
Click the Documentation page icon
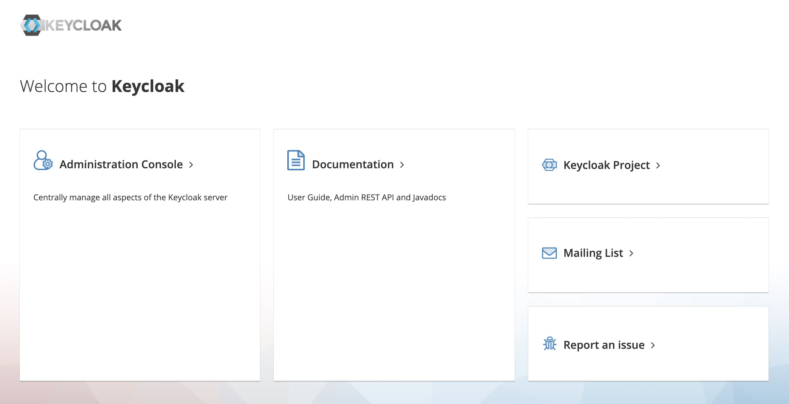296,160
